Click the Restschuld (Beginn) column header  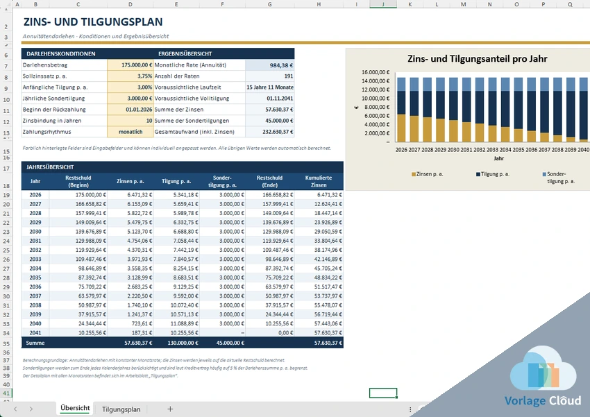click(x=78, y=181)
